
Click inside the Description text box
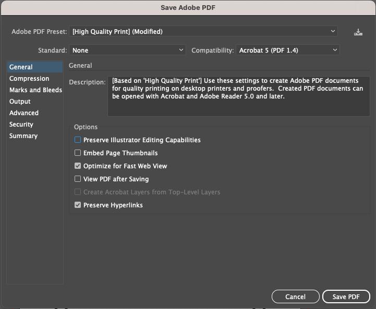click(239, 96)
